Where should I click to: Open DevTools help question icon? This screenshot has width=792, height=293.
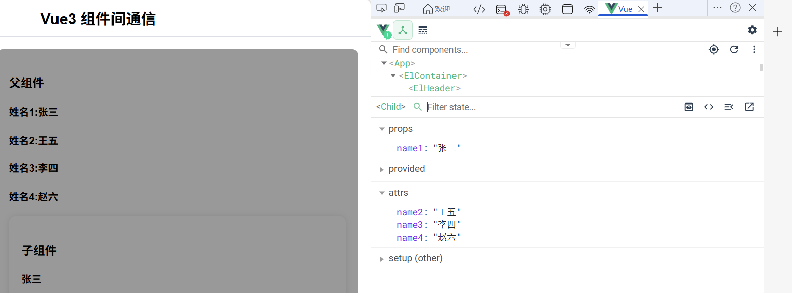[736, 8]
